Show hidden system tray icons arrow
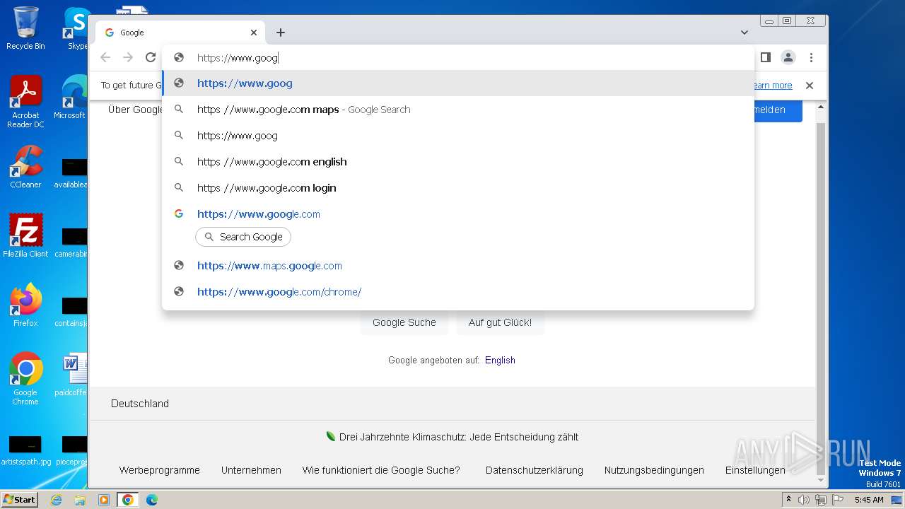905x509 pixels. (788, 500)
